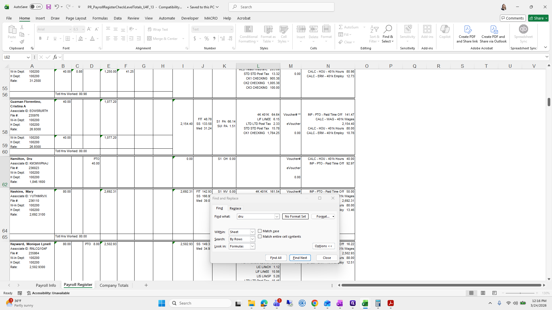
Task: Click the Find & Select magnifier icon
Action: [x=388, y=29]
